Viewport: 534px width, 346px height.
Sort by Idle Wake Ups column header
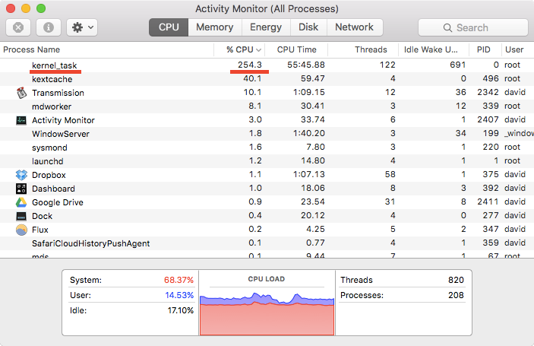(434, 49)
